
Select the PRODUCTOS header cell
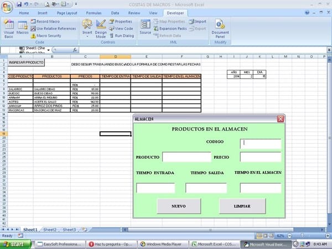tap(51, 76)
